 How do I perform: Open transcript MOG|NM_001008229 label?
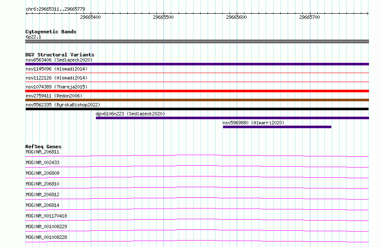pos(46,226)
